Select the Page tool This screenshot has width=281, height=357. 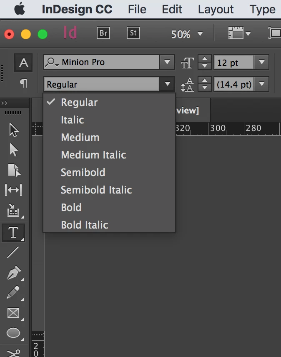coord(14,170)
